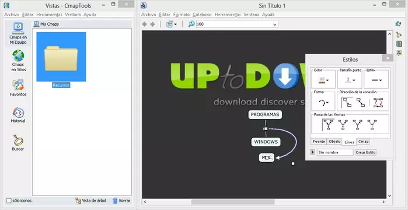Click the Borrar trash icon
The width and height of the screenshot is (408, 210).
[115, 201]
